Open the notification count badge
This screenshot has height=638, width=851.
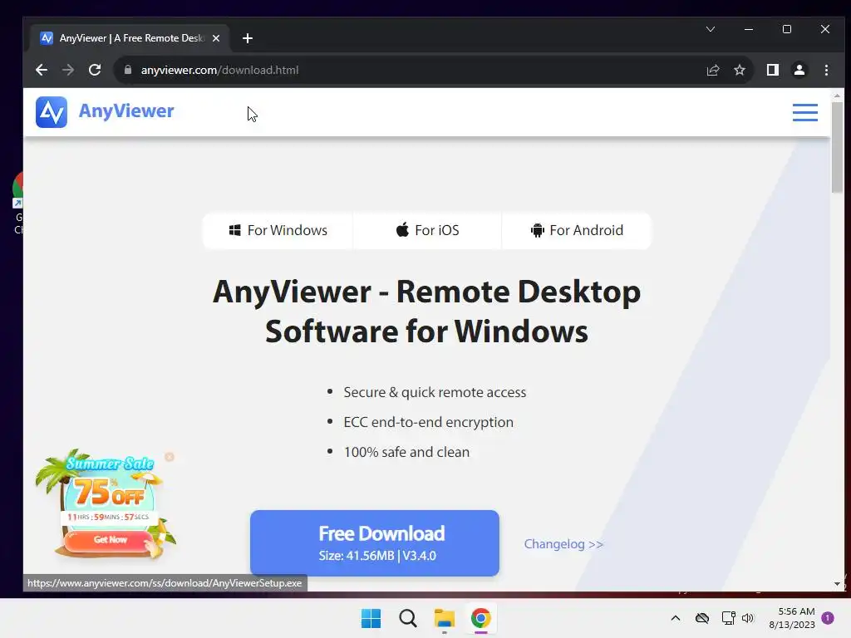click(828, 618)
